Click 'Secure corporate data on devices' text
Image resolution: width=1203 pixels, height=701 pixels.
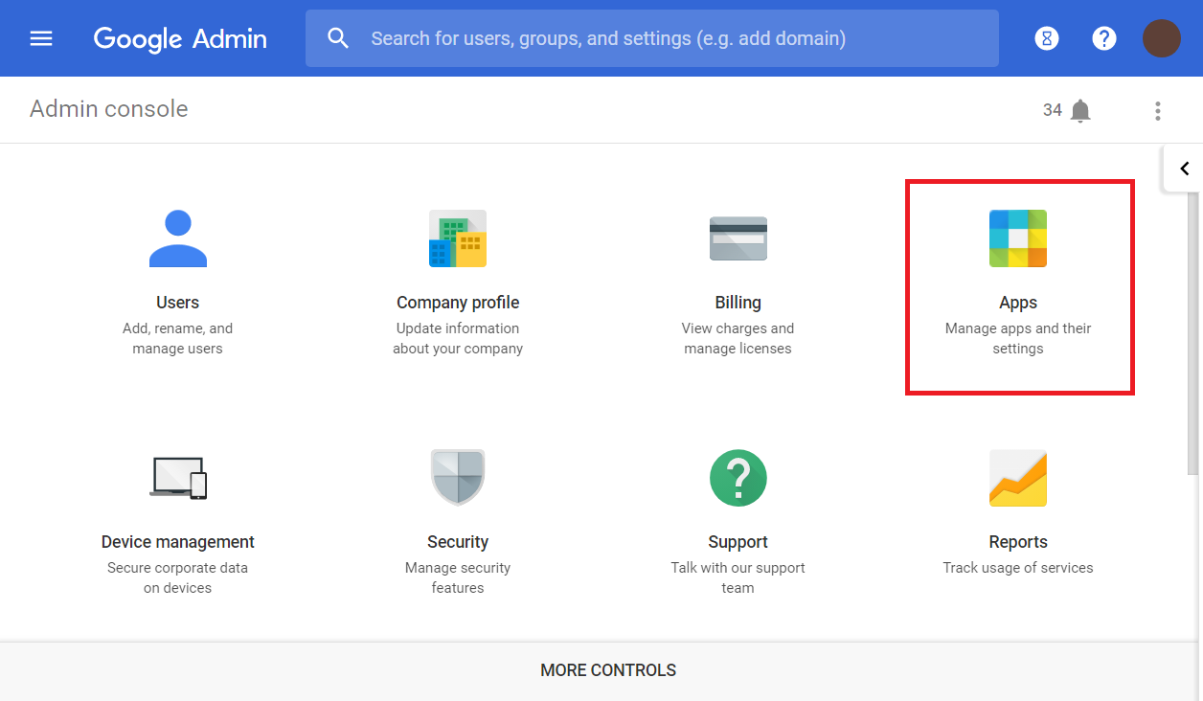[178, 577]
